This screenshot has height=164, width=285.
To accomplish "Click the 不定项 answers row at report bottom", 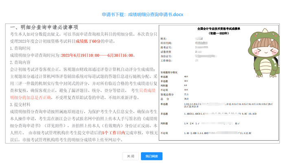I will tap(191, 133).
